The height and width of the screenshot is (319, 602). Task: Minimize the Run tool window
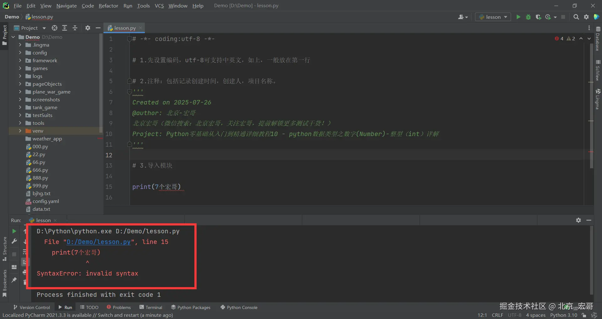pos(589,220)
